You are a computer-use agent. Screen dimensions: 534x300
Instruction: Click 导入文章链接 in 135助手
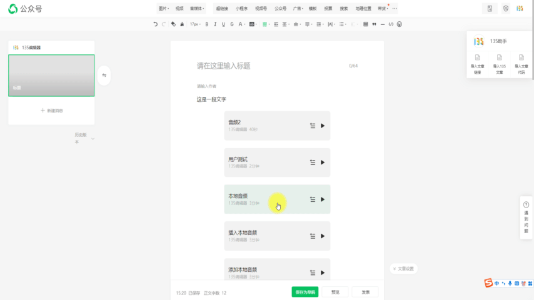coord(478,64)
